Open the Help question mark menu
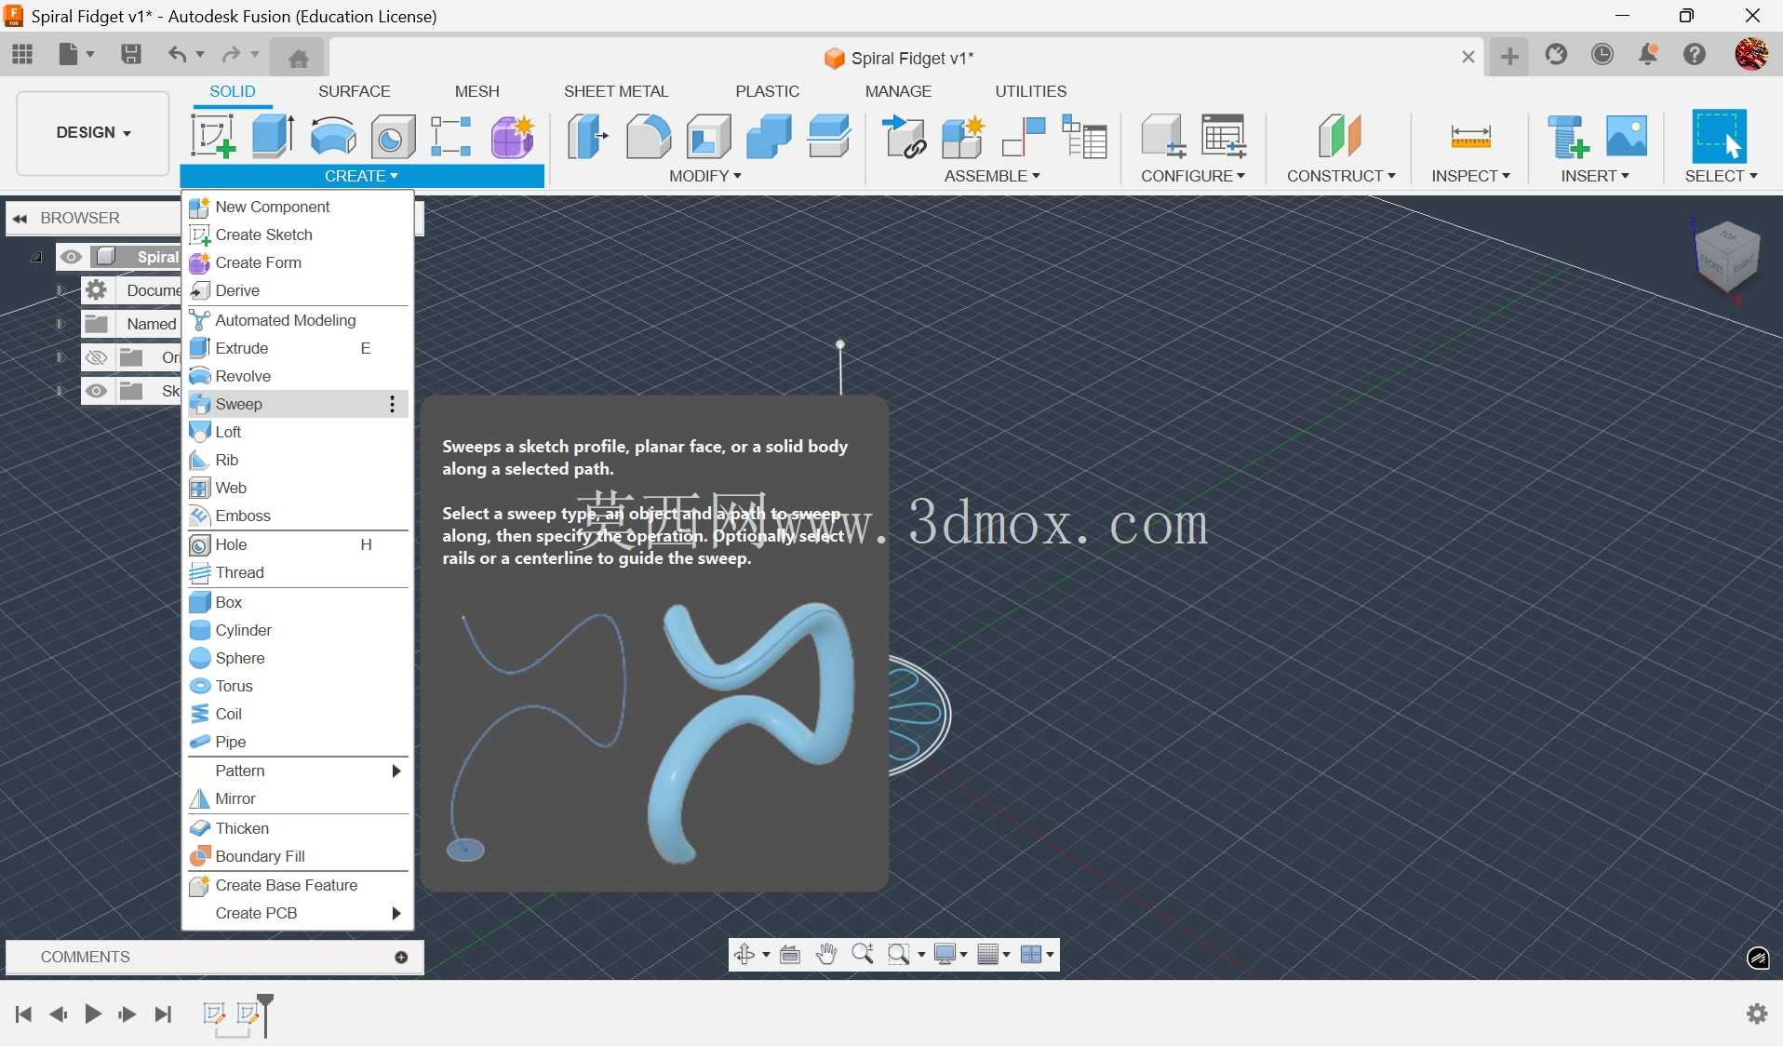Viewport: 1783px width, 1046px height. pos(1695,55)
